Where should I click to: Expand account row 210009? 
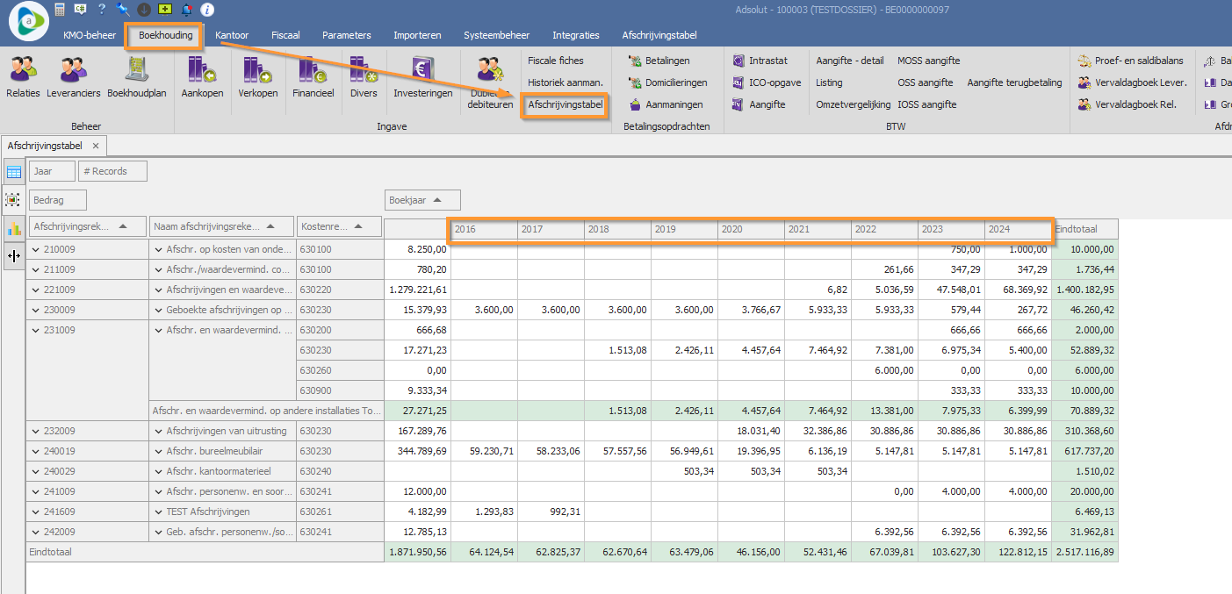pos(36,249)
